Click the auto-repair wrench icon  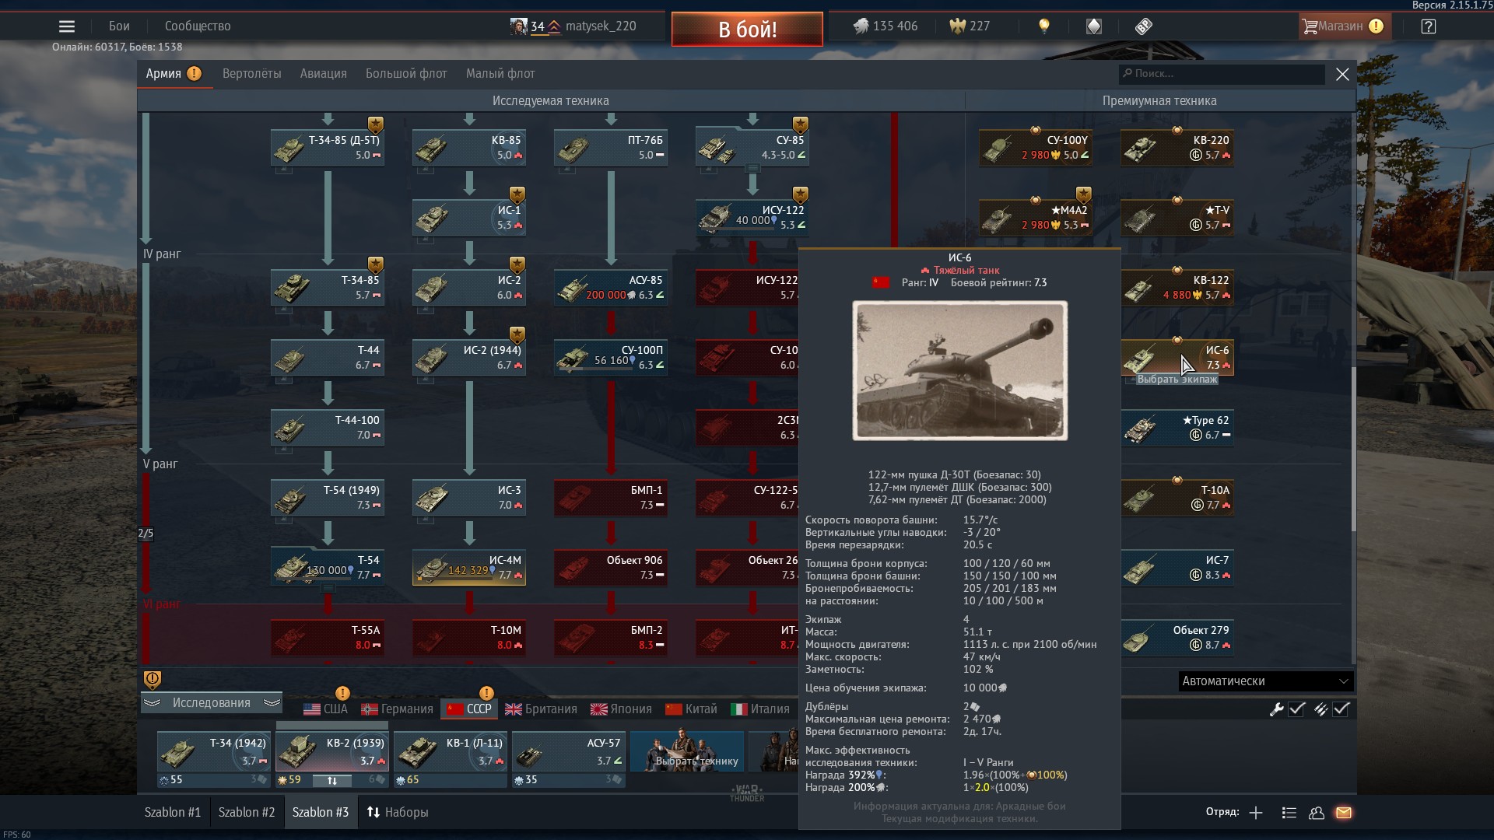click(x=1276, y=709)
